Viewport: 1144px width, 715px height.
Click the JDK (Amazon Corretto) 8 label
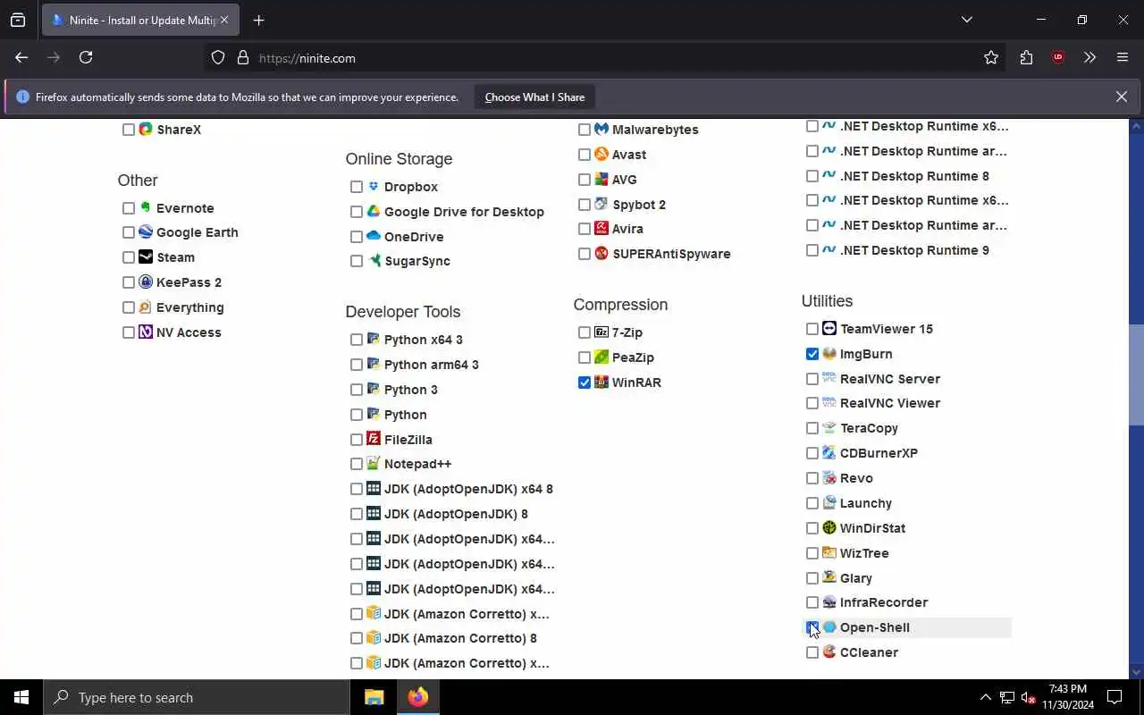tap(460, 638)
